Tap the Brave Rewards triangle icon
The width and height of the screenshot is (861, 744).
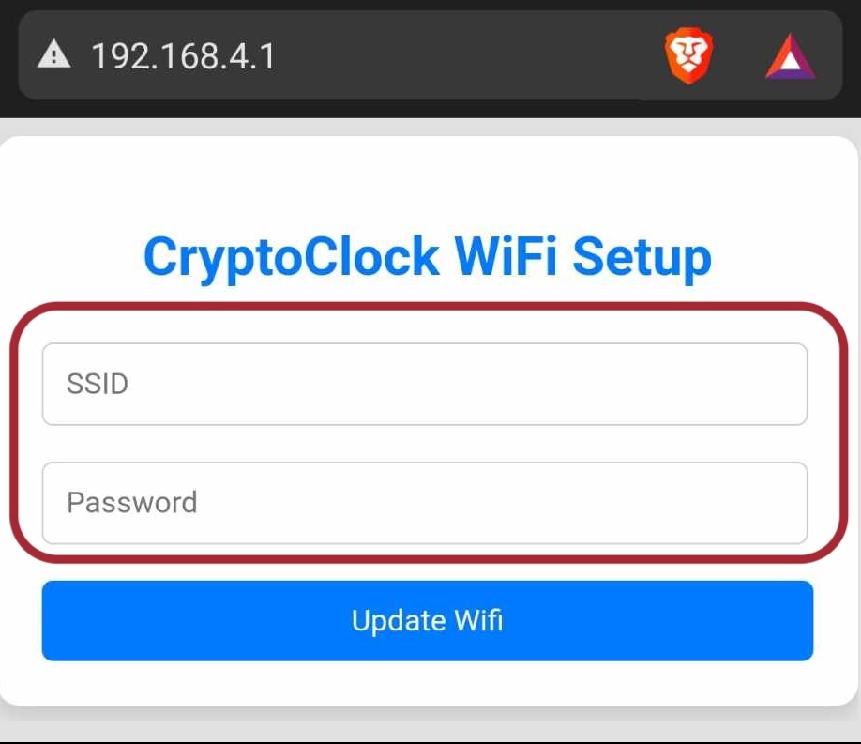click(790, 56)
